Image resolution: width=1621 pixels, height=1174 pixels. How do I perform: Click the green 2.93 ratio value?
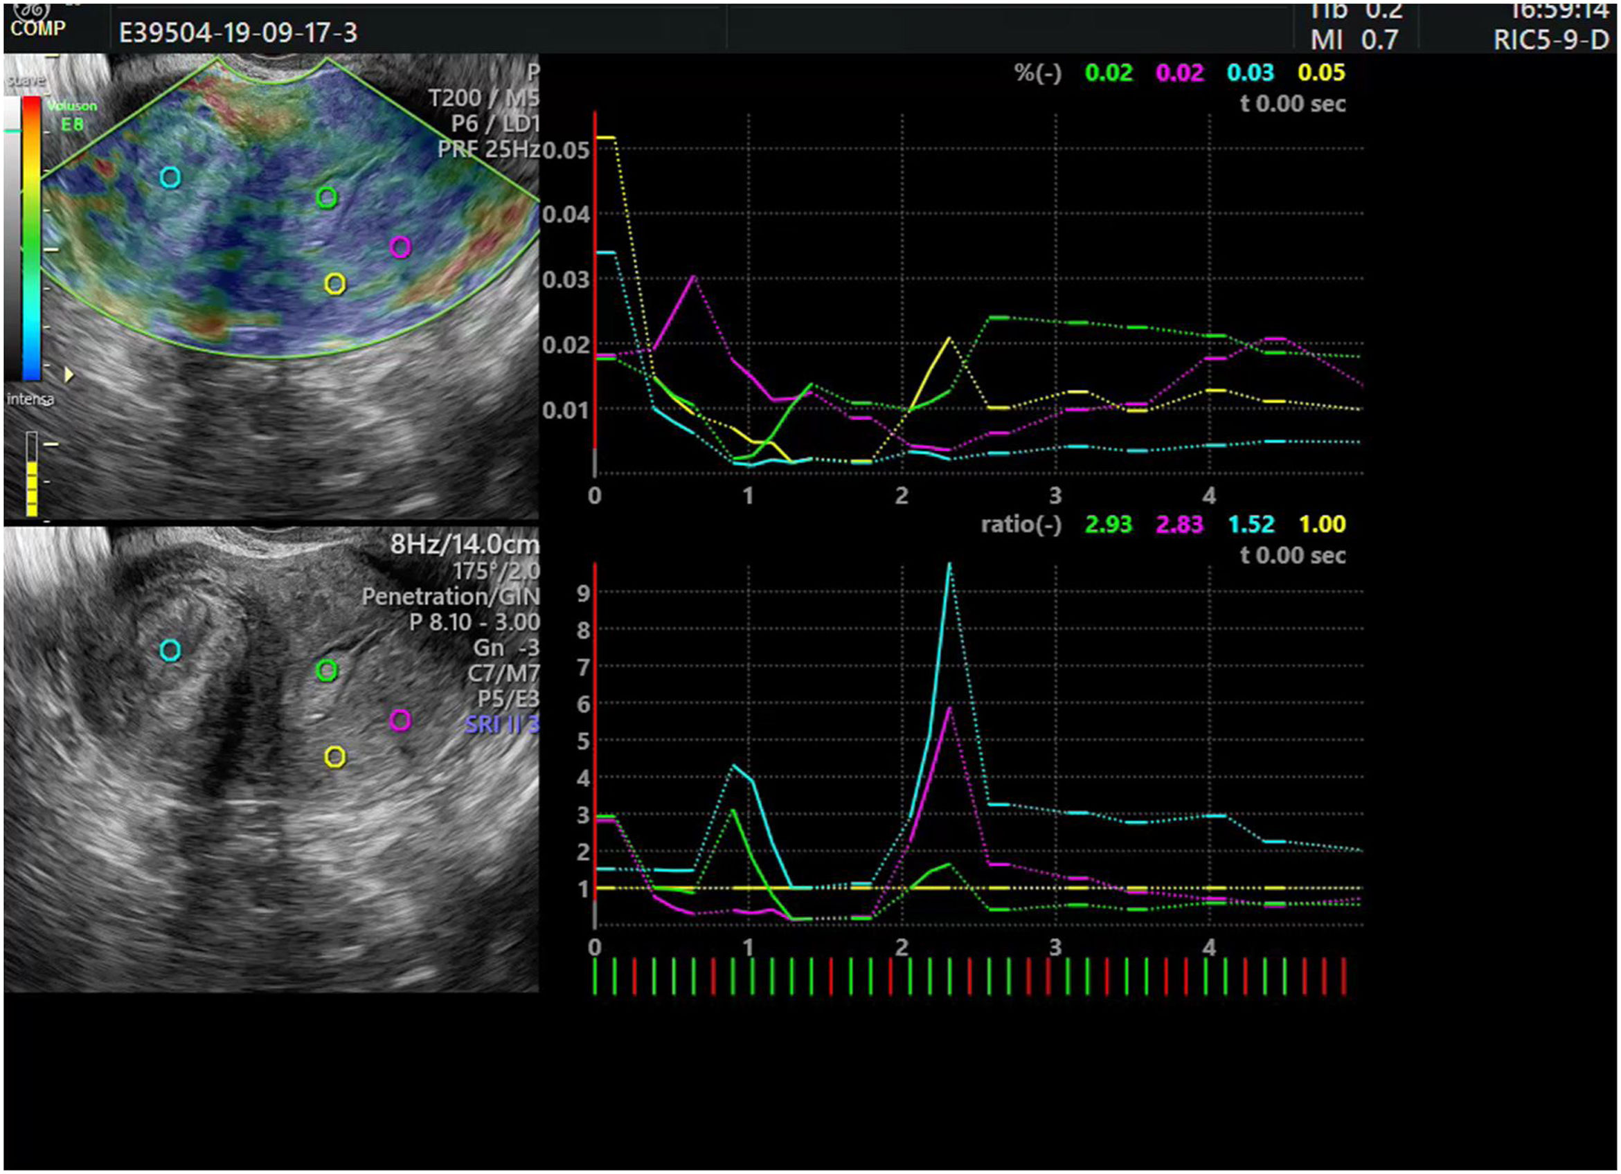(1108, 525)
